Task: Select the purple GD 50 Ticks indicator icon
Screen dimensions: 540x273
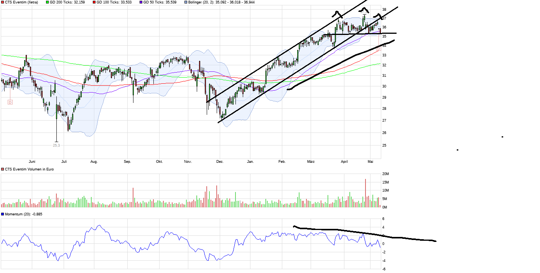Action: click(x=141, y=2)
